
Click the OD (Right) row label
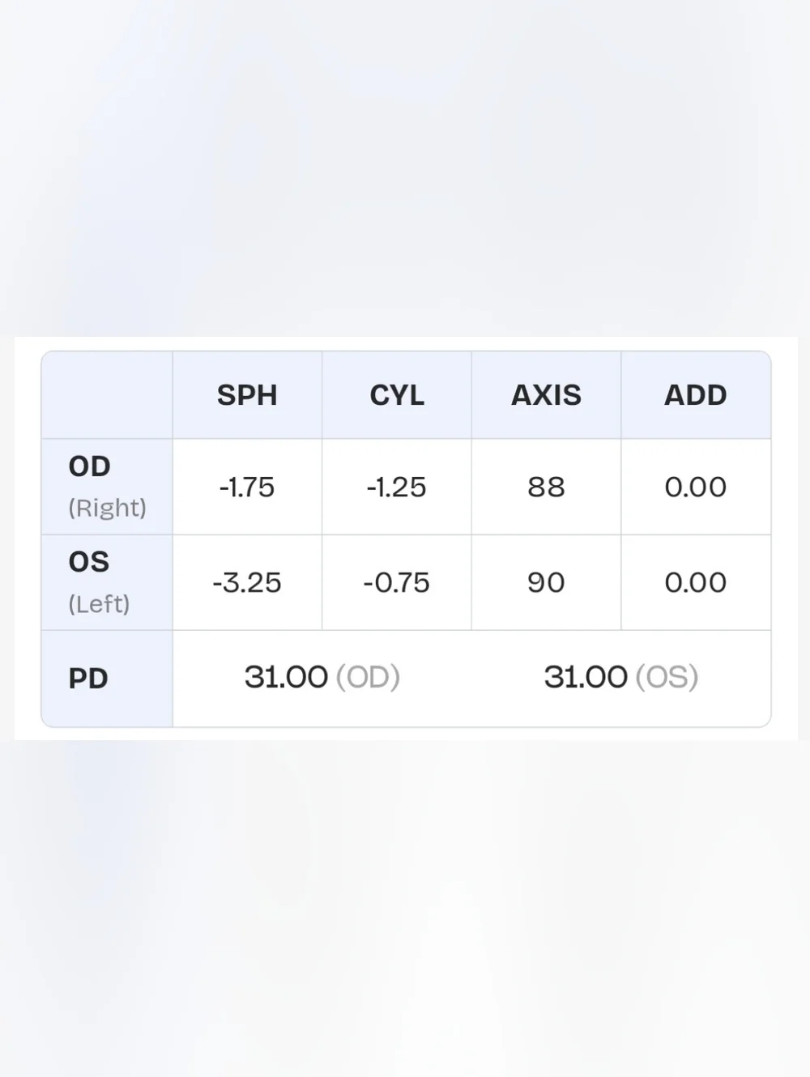coord(107,487)
